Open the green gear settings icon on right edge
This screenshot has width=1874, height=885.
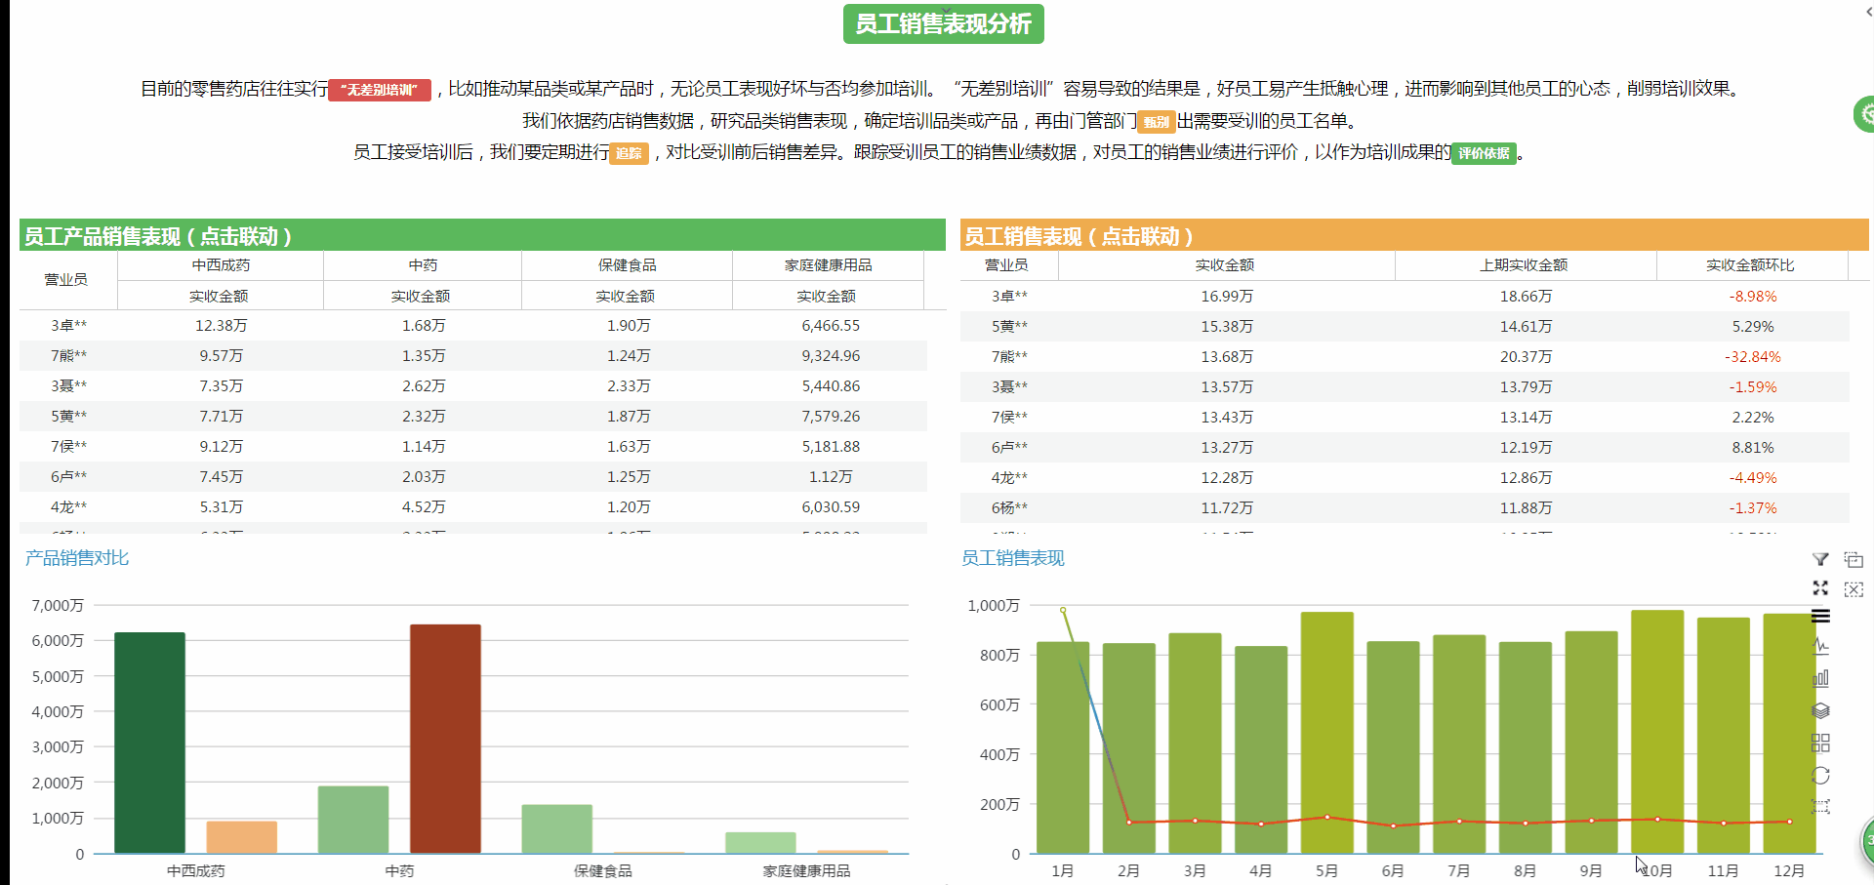coord(1865,113)
